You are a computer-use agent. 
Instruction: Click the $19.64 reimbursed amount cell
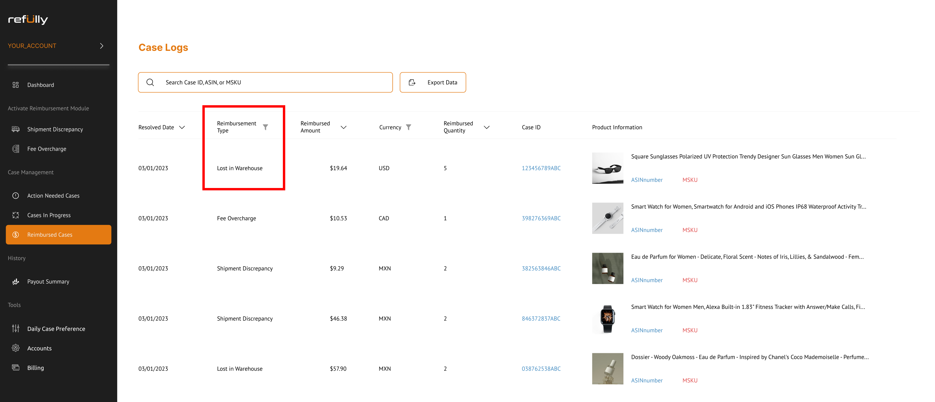click(338, 168)
